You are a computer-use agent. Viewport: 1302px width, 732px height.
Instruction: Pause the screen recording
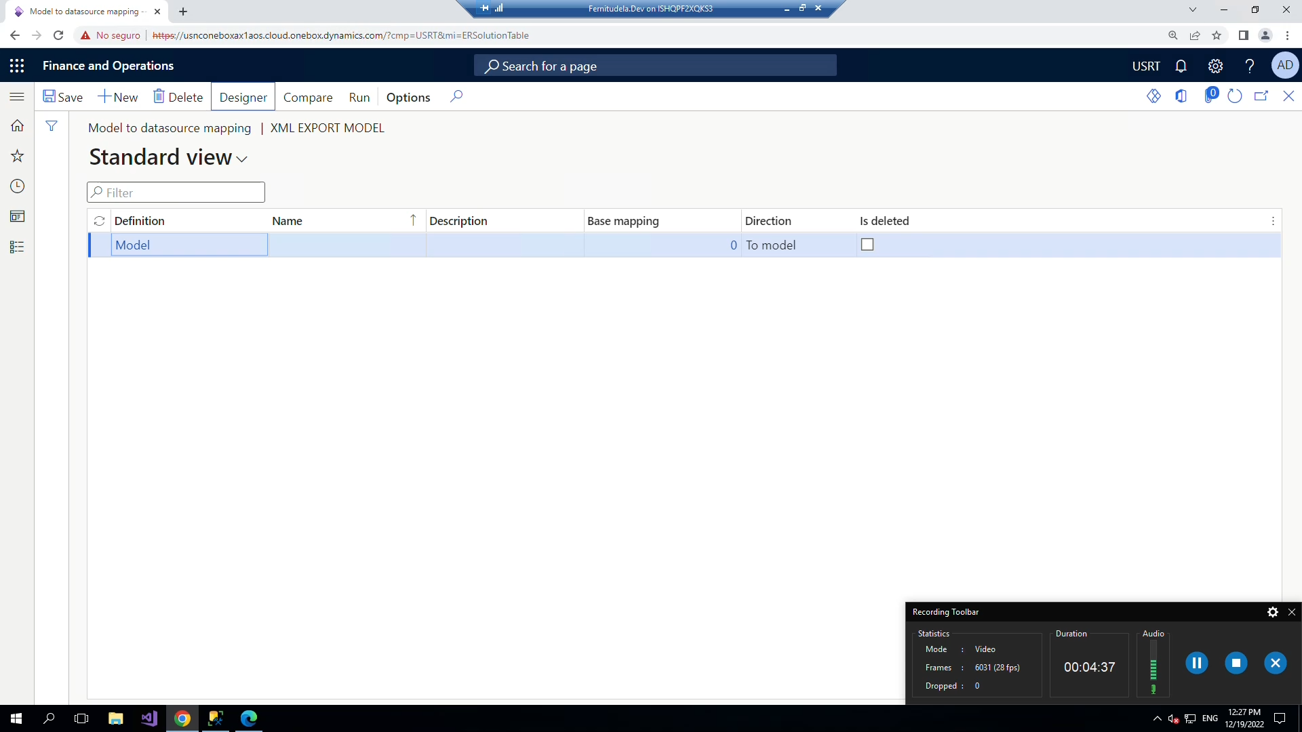click(x=1197, y=663)
